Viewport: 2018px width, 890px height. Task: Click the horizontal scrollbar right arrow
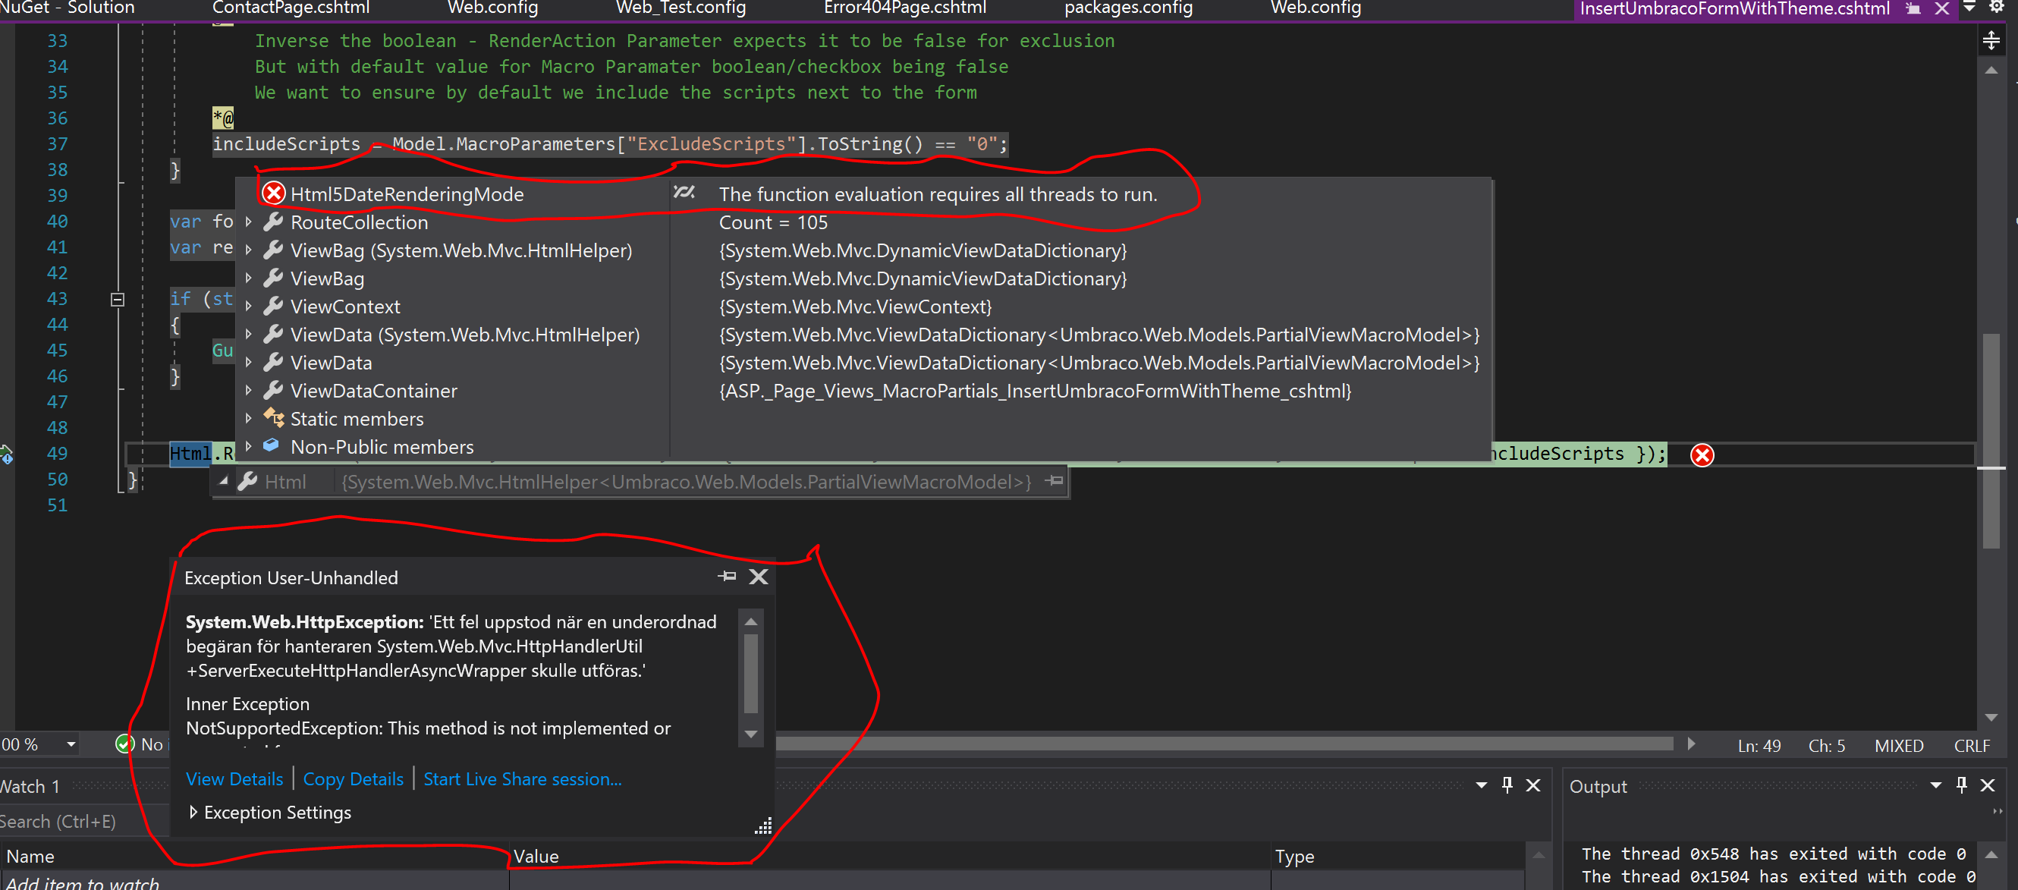(1690, 744)
